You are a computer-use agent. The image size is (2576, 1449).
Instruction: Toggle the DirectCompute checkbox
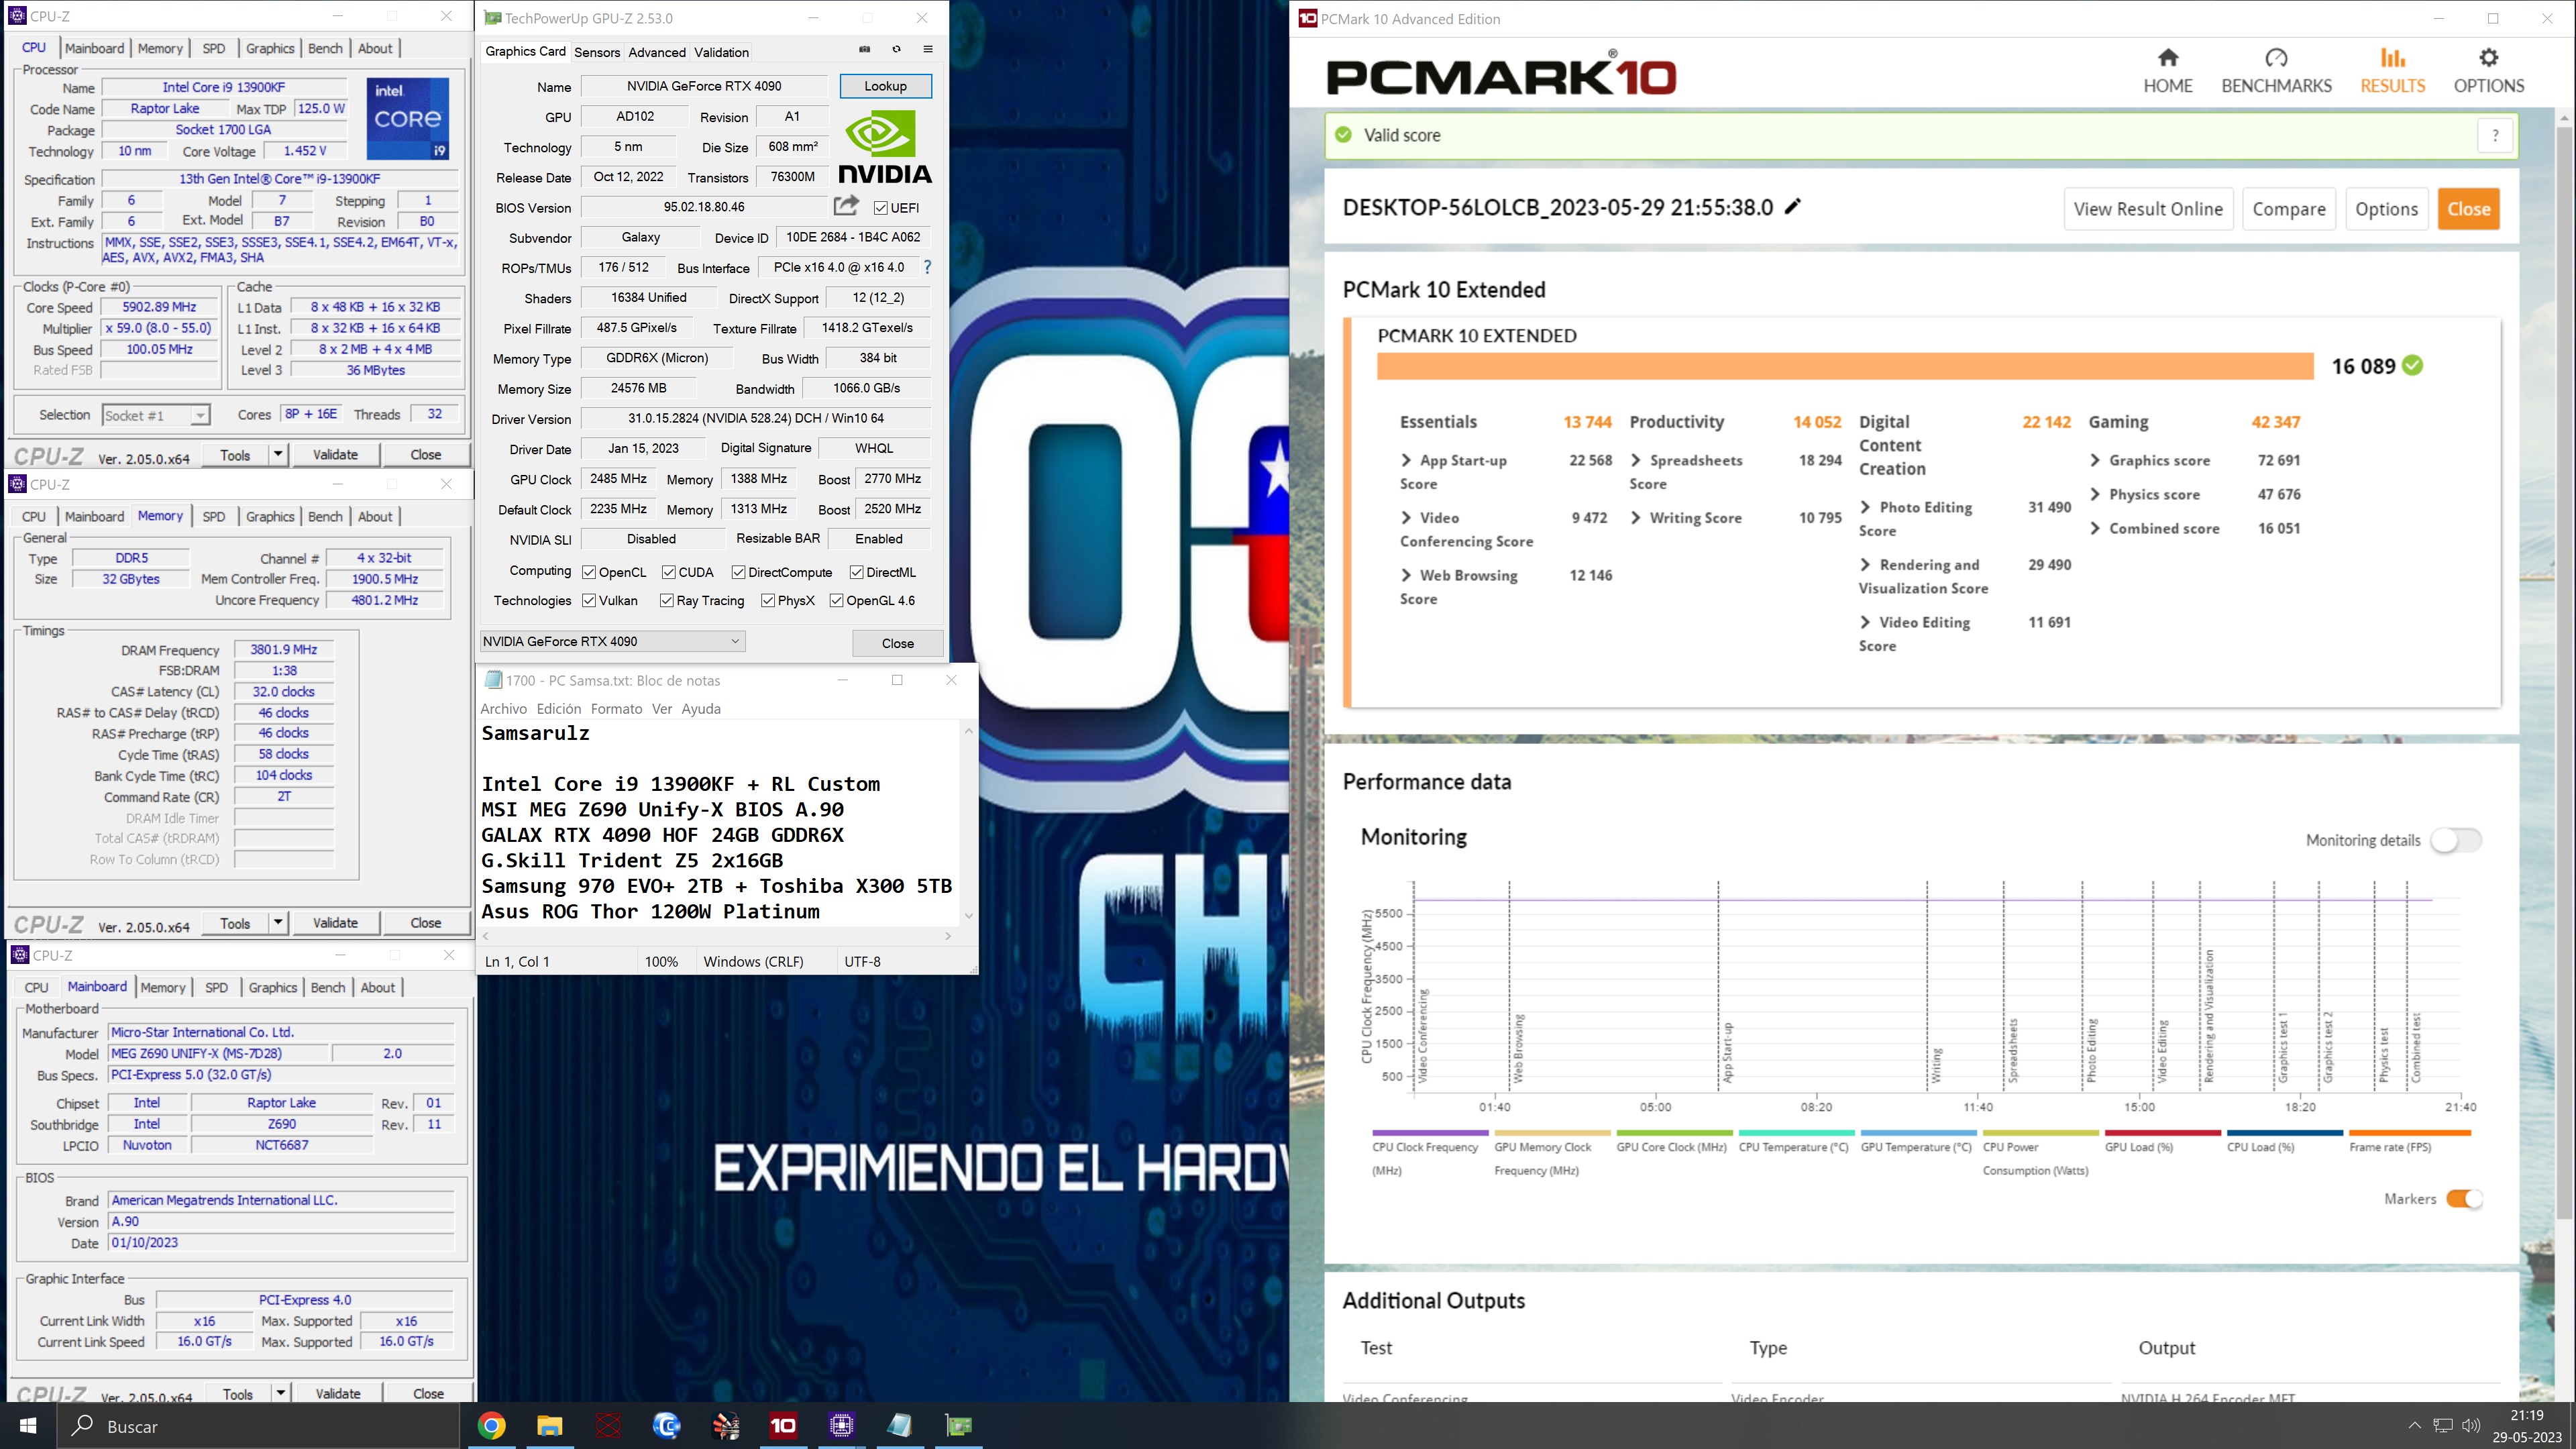[x=738, y=572]
